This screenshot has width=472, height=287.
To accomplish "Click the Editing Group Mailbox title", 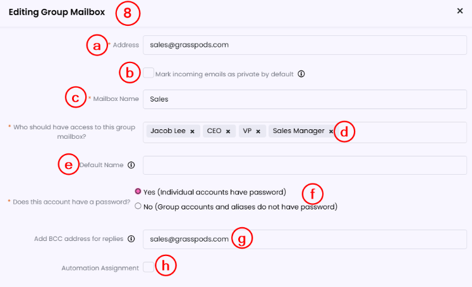I will (x=57, y=11).
